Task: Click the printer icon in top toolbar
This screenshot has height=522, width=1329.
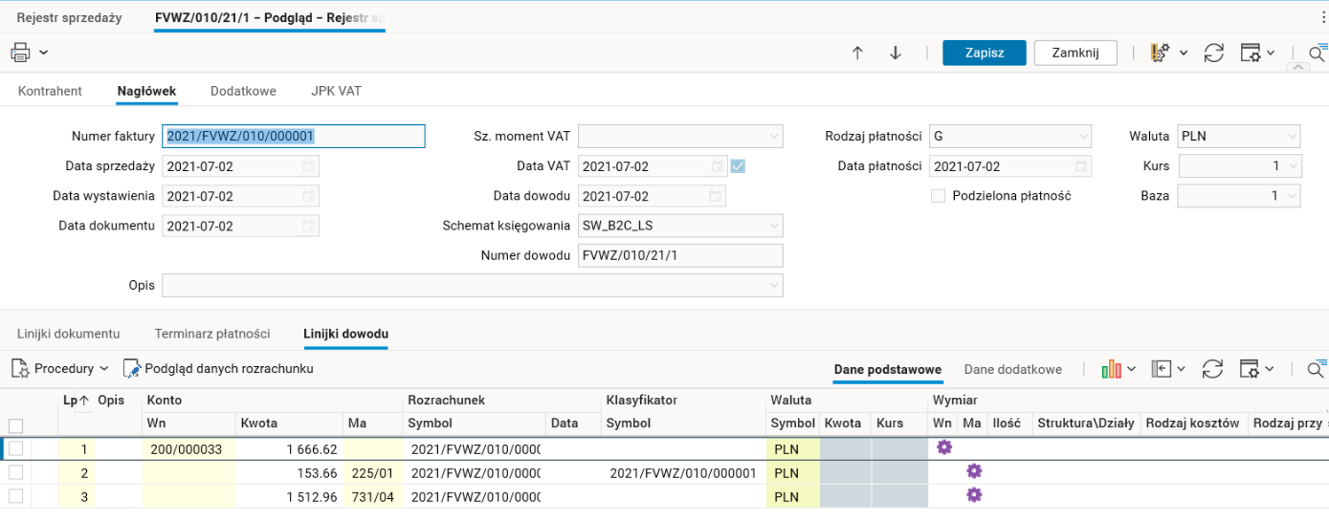Action: [x=21, y=53]
